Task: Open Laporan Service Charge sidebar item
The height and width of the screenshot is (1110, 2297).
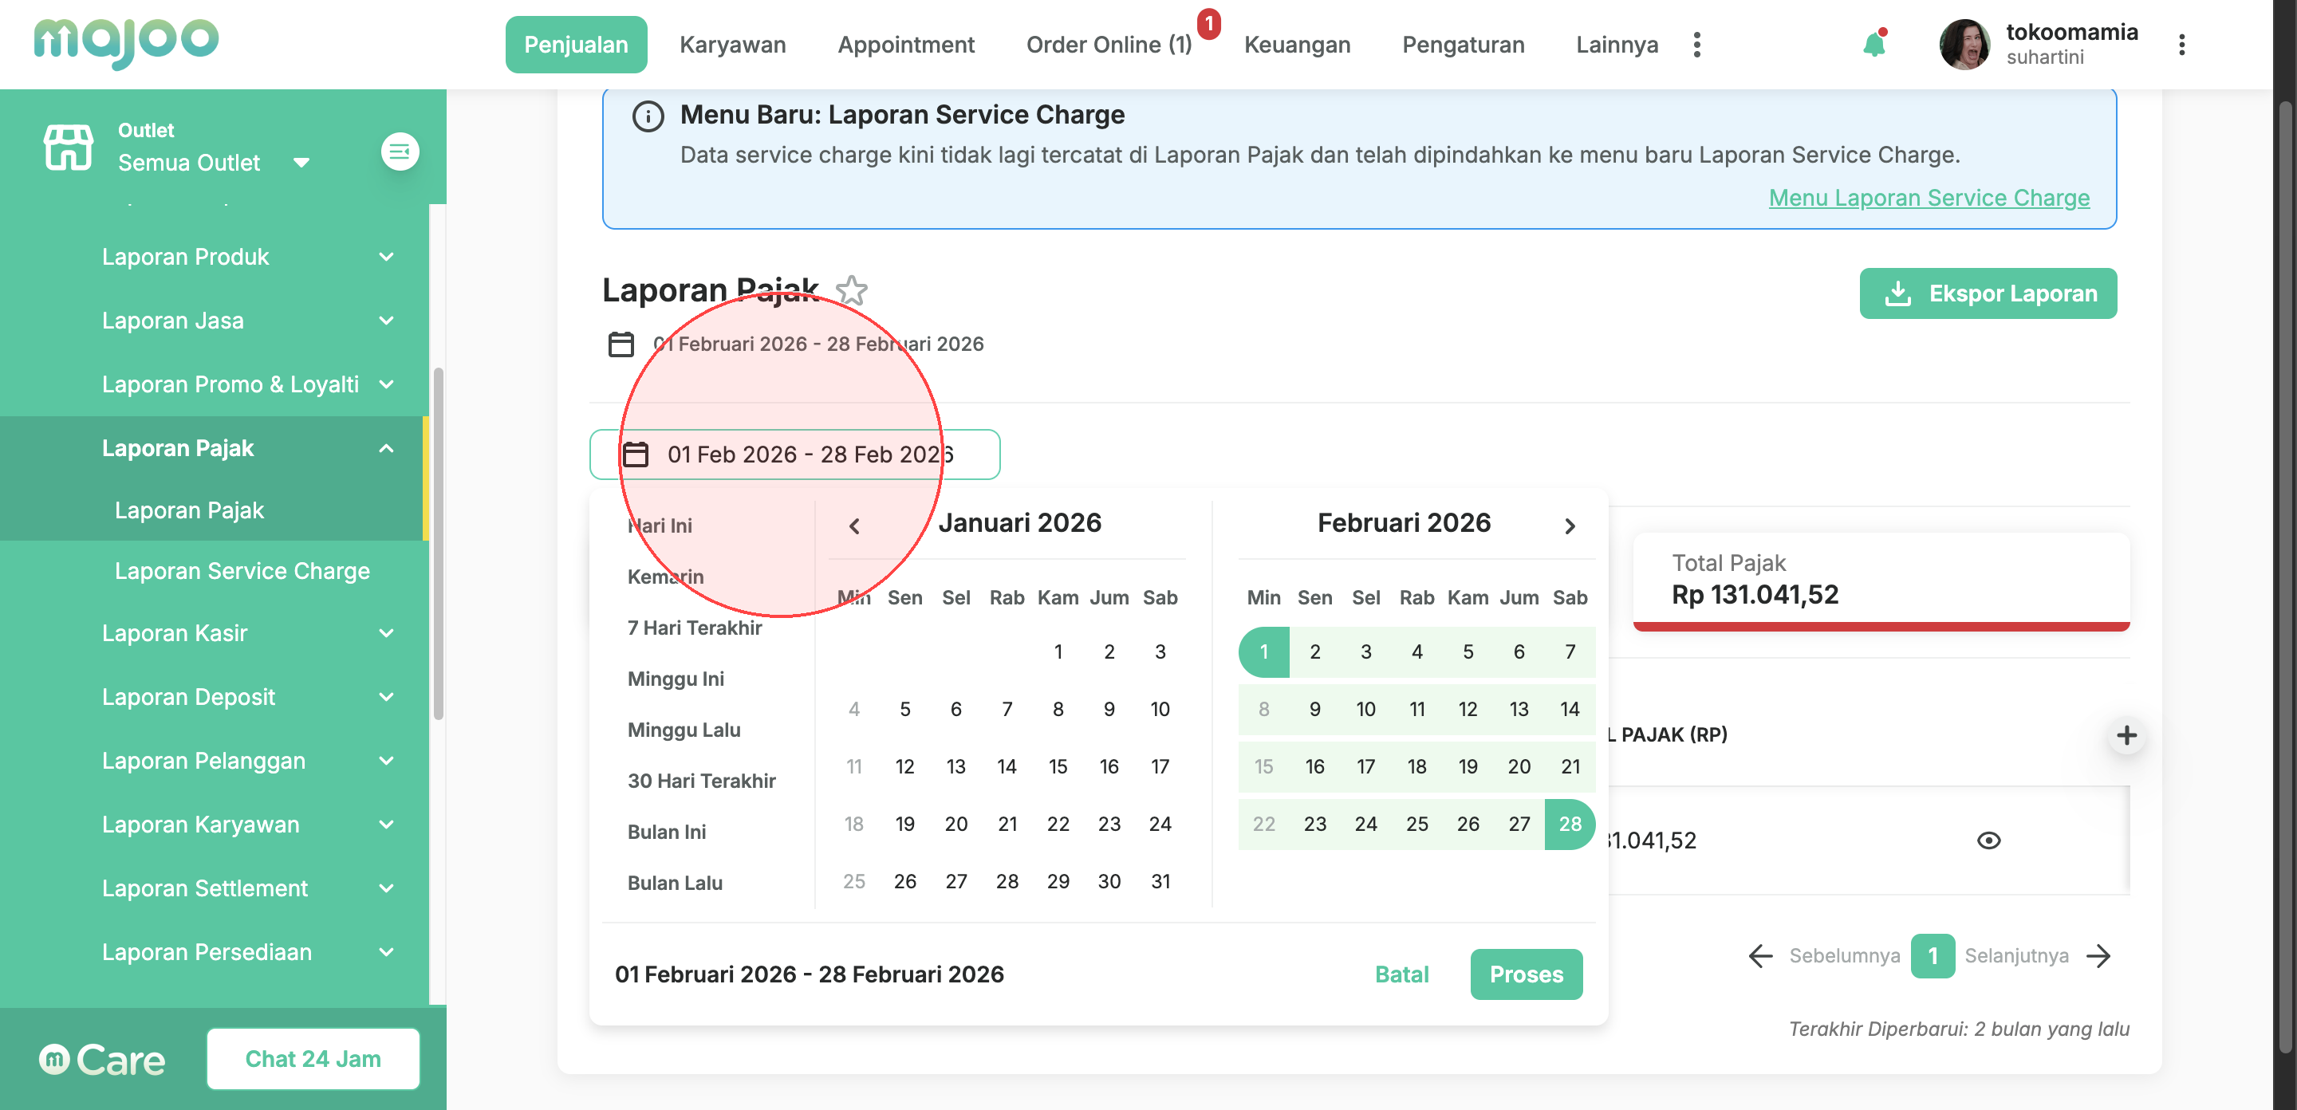Action: click(x=242, y=571)
